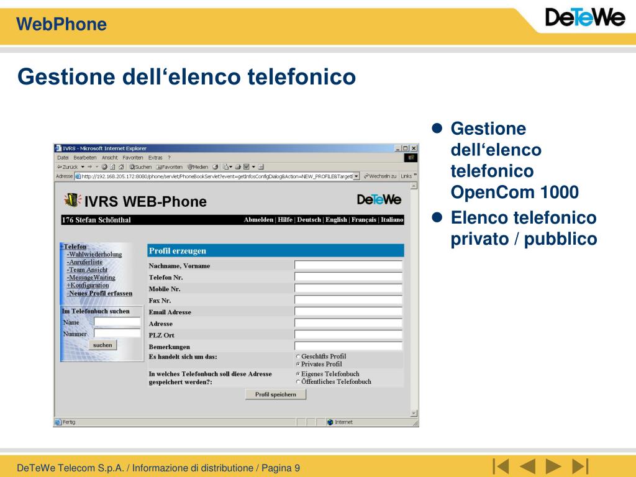
Task: Click the Home icon in IE toolbar
Action: [x=121, y=166]
